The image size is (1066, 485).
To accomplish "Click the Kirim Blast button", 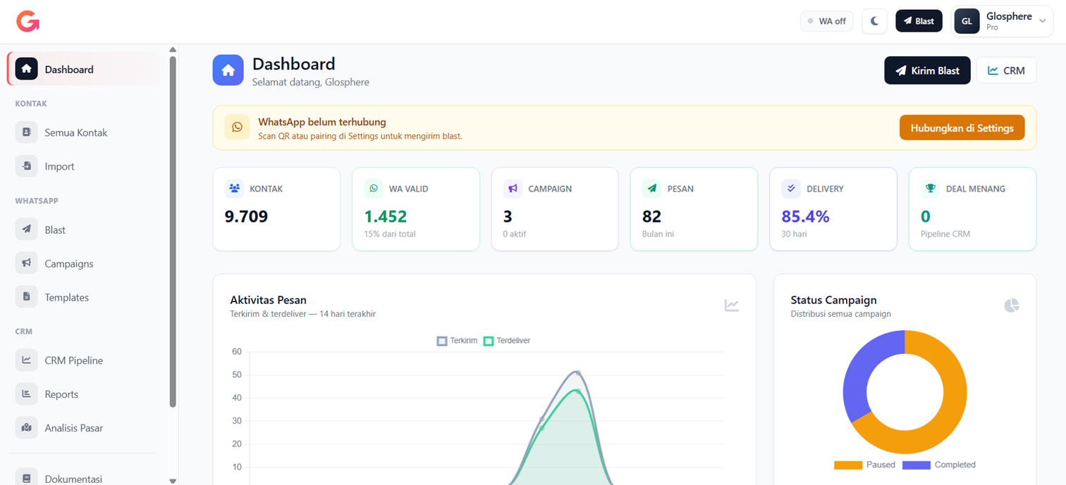I will coord(927,70).
